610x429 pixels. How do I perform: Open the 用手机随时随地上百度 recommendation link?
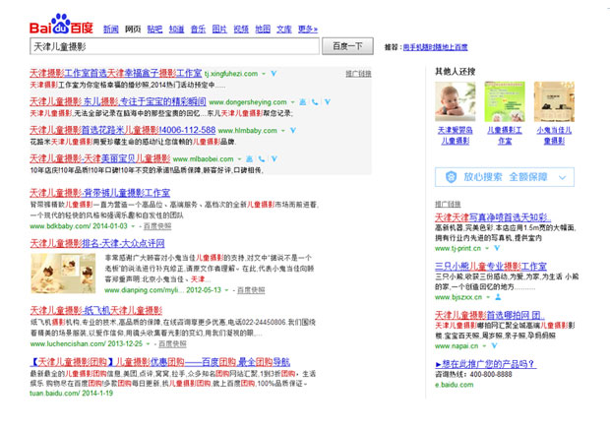[x=435, y=47]
